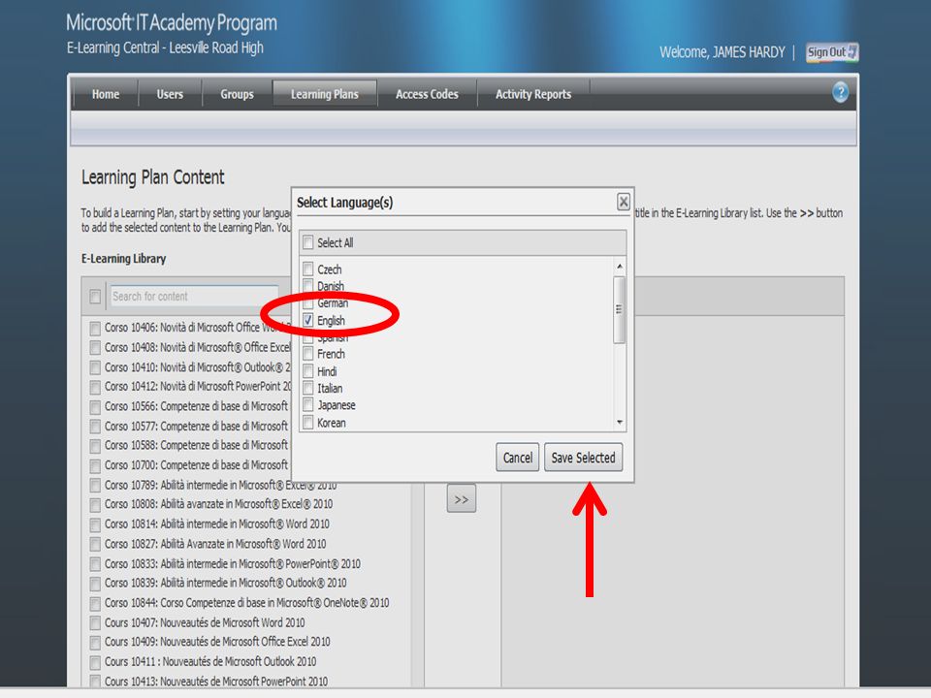Viewport: 931px width, 698px height.
Task: Check Corso 10814 Word 2010 checkbox
Action: (95, 524)
